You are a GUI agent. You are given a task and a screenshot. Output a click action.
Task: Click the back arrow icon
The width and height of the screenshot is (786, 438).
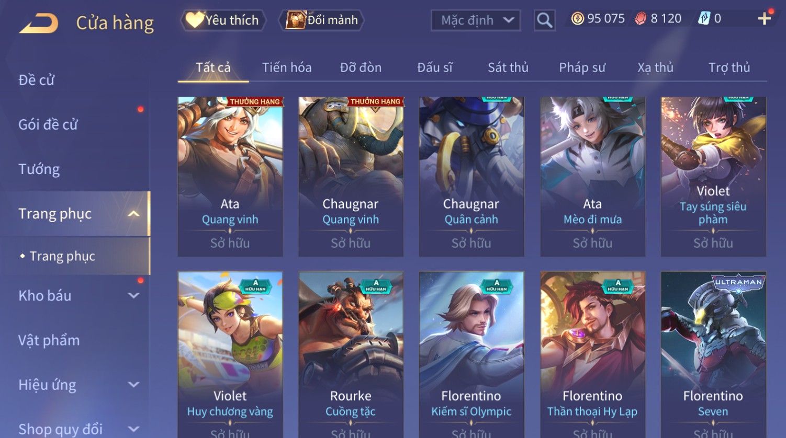pos(39,24)
